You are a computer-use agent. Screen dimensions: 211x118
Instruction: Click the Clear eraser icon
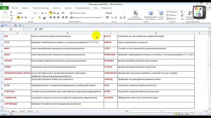(182, 19)
